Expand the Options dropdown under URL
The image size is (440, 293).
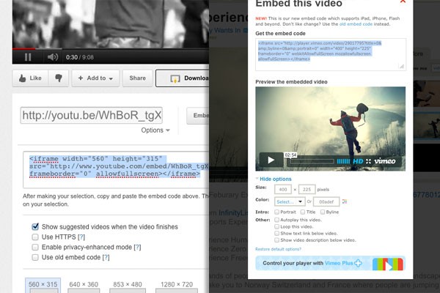155,130
